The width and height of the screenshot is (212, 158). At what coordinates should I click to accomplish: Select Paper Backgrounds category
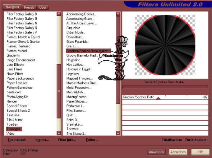[x=20, y=78]
